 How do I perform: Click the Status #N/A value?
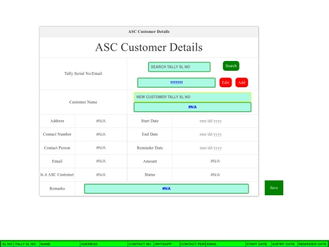click(215, 175)
